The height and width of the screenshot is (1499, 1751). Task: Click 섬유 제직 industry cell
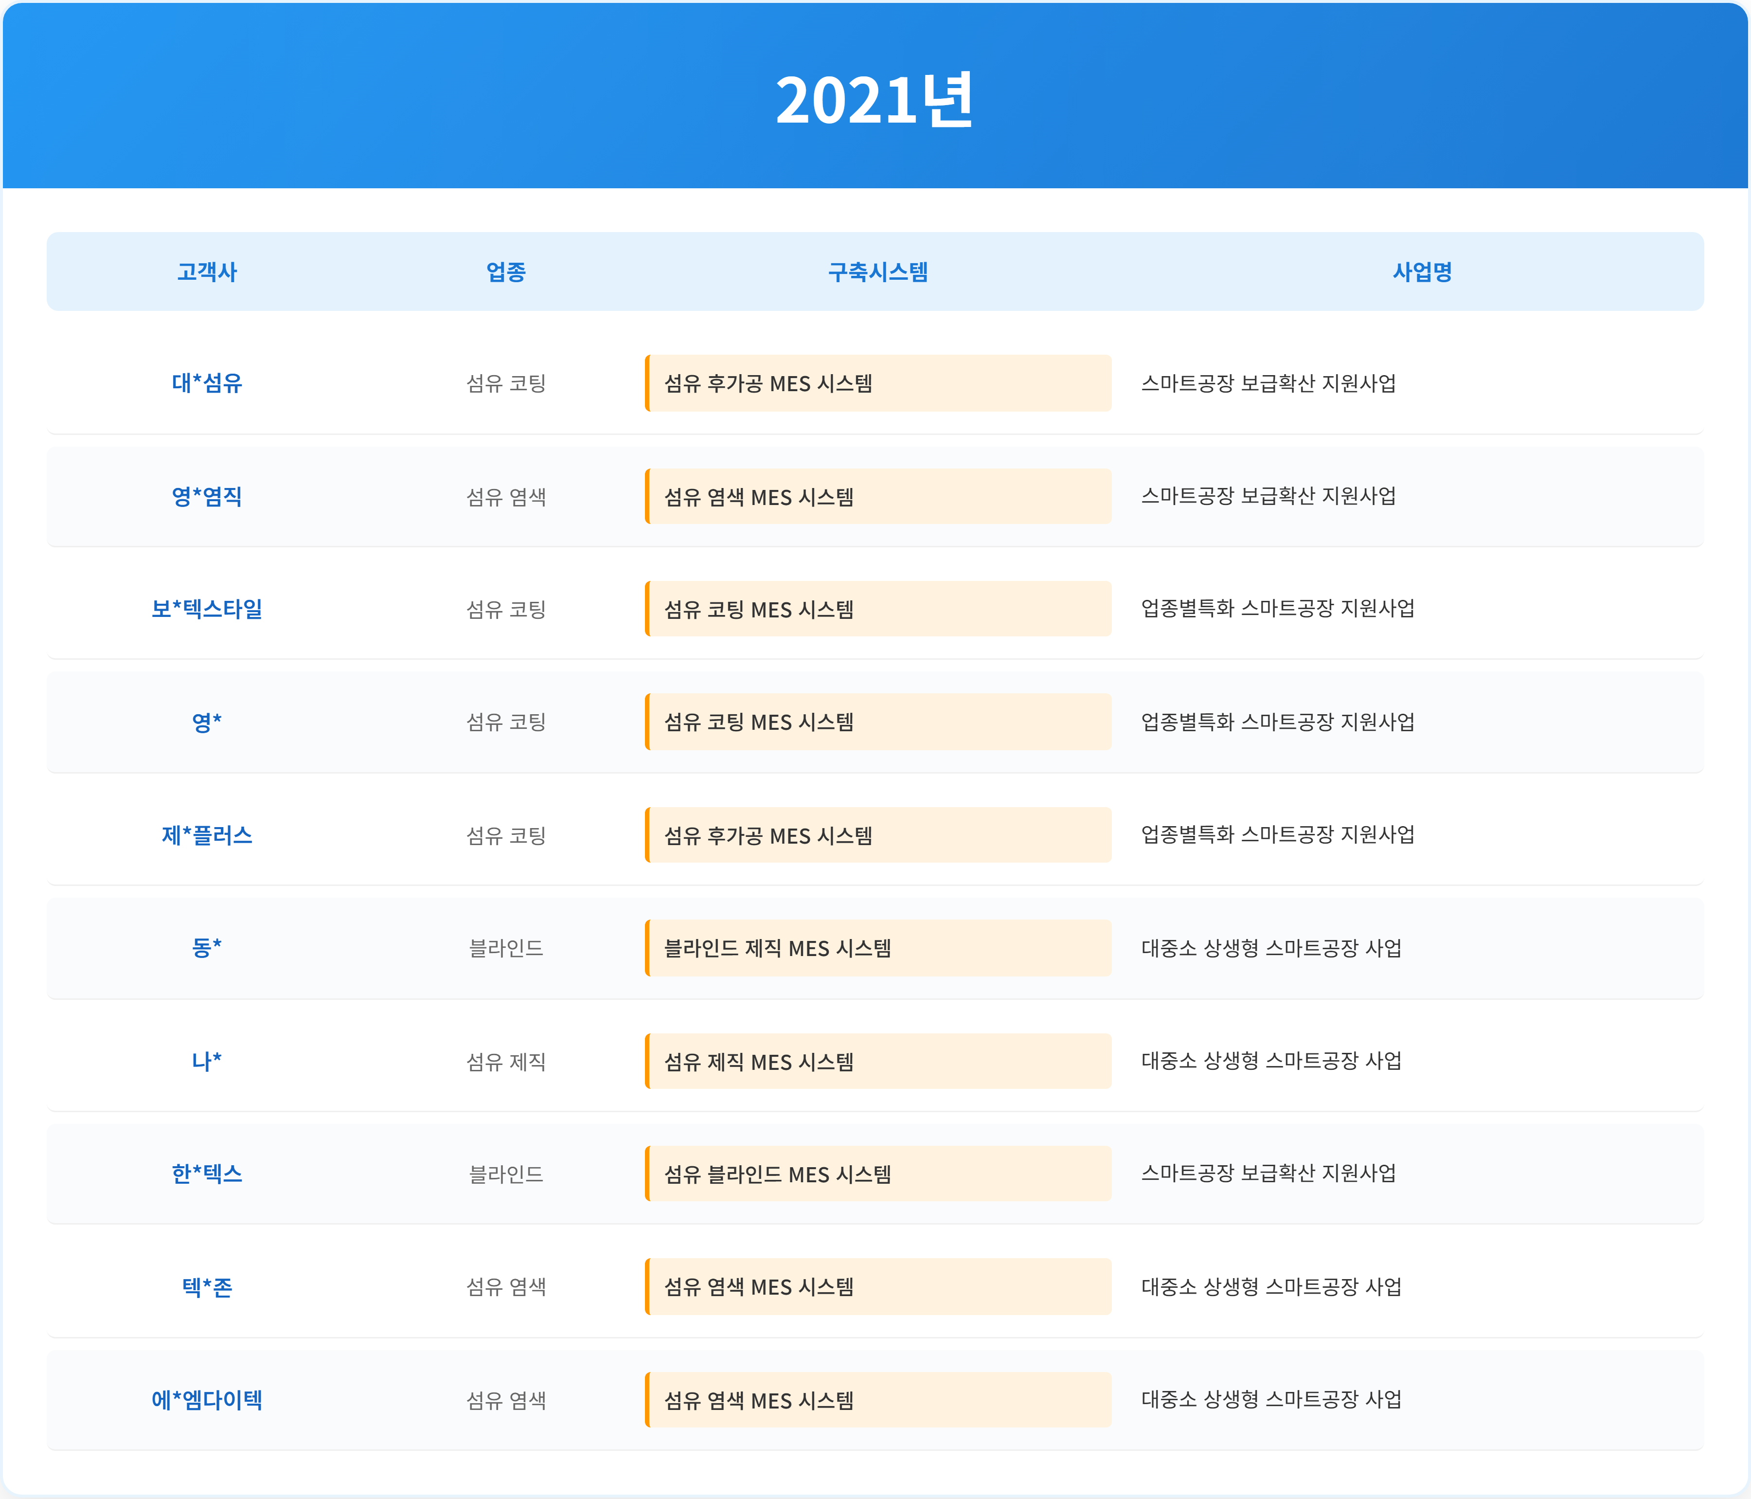pyautogui.click(x=505, y=1061)
